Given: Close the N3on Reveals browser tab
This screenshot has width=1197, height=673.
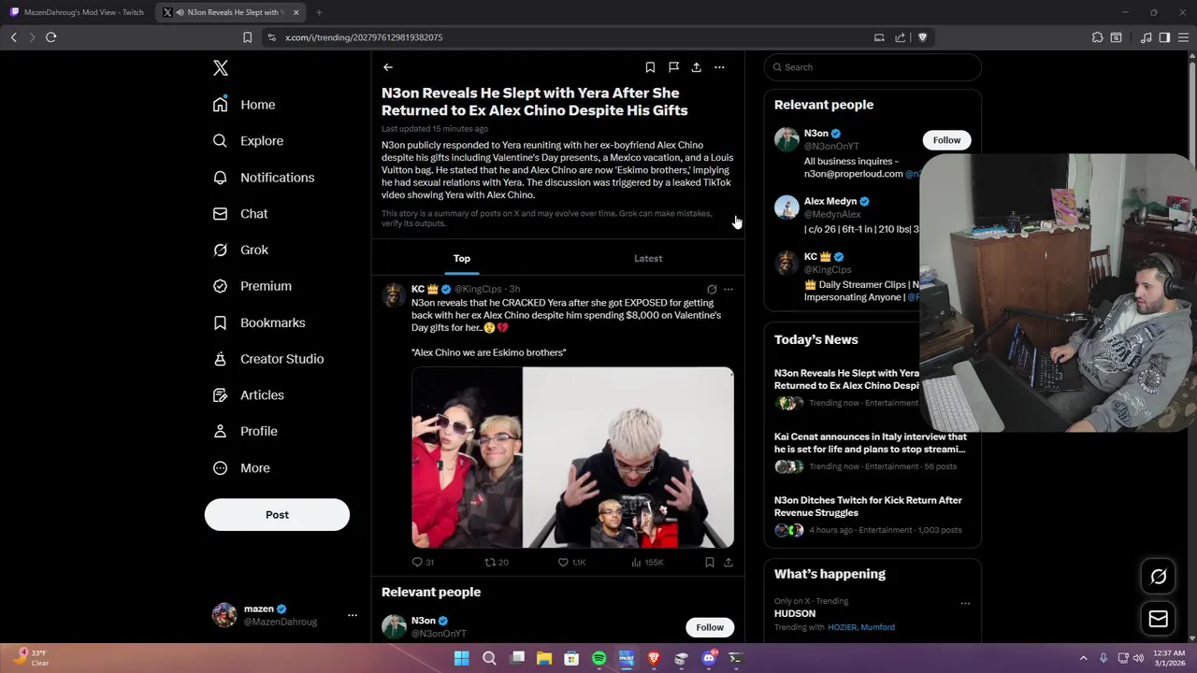Looking at the screenshot, I should [x=296, y=12].
